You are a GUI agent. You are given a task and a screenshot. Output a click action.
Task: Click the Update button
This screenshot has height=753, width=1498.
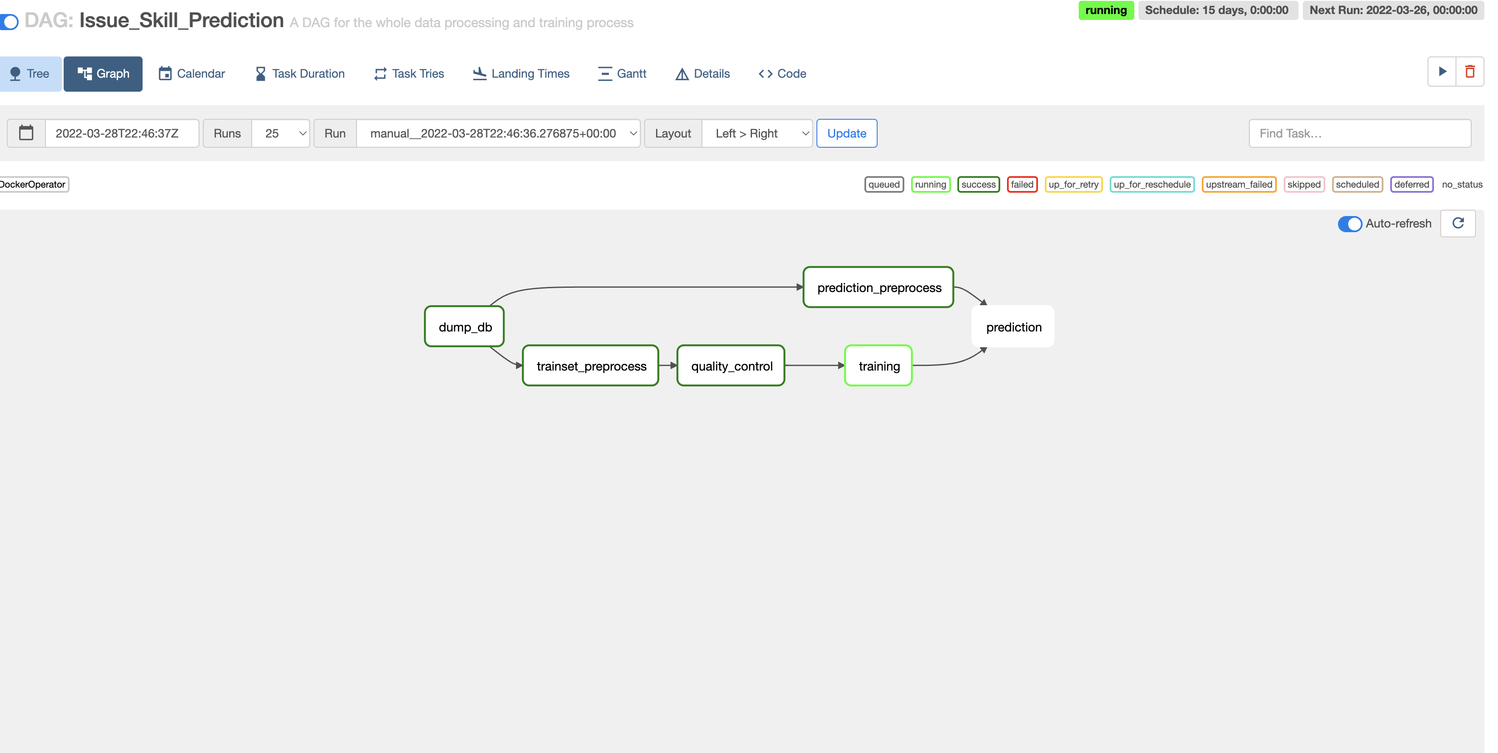coord(846,133)
